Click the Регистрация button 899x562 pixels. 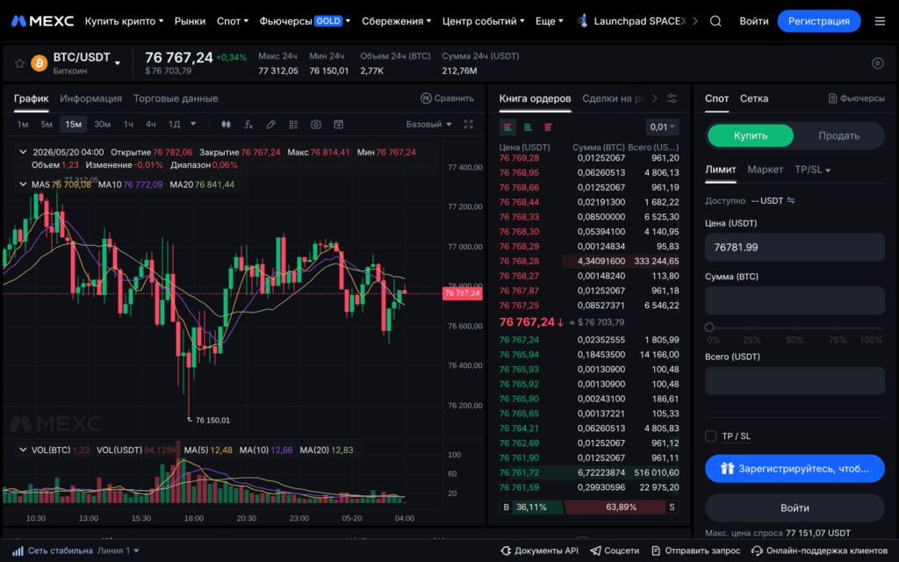(x=819, y=21)
